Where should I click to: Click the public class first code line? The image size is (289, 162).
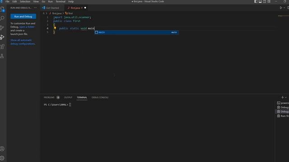click(x=67, y=21)
